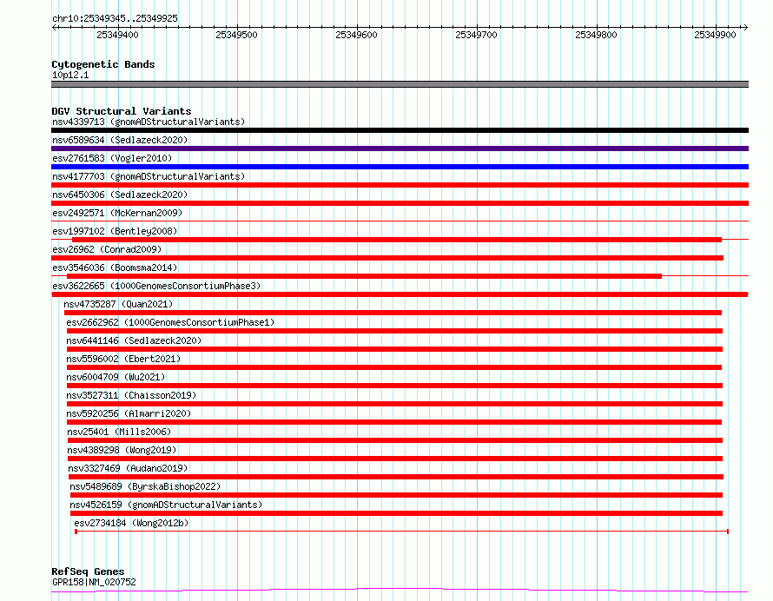The image size is (773, 601).
Task: Click the DGV Structural Variants track title
Action: click(122, 111)
